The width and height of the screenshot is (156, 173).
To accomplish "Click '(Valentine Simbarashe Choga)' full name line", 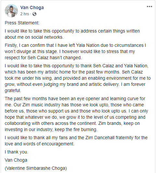I will pyautogui.click(x=36, y=168).
